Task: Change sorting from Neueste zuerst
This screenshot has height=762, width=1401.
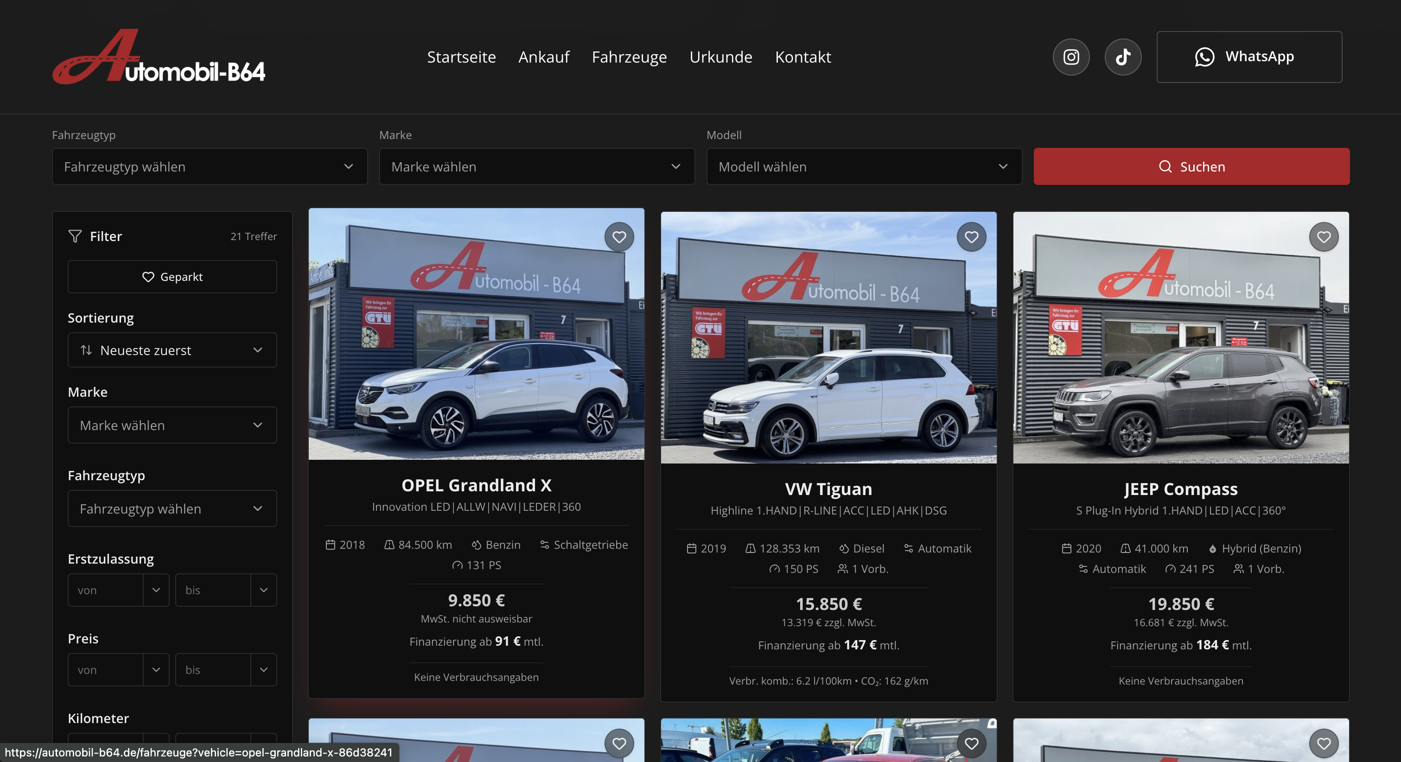Action: (172, 350)
